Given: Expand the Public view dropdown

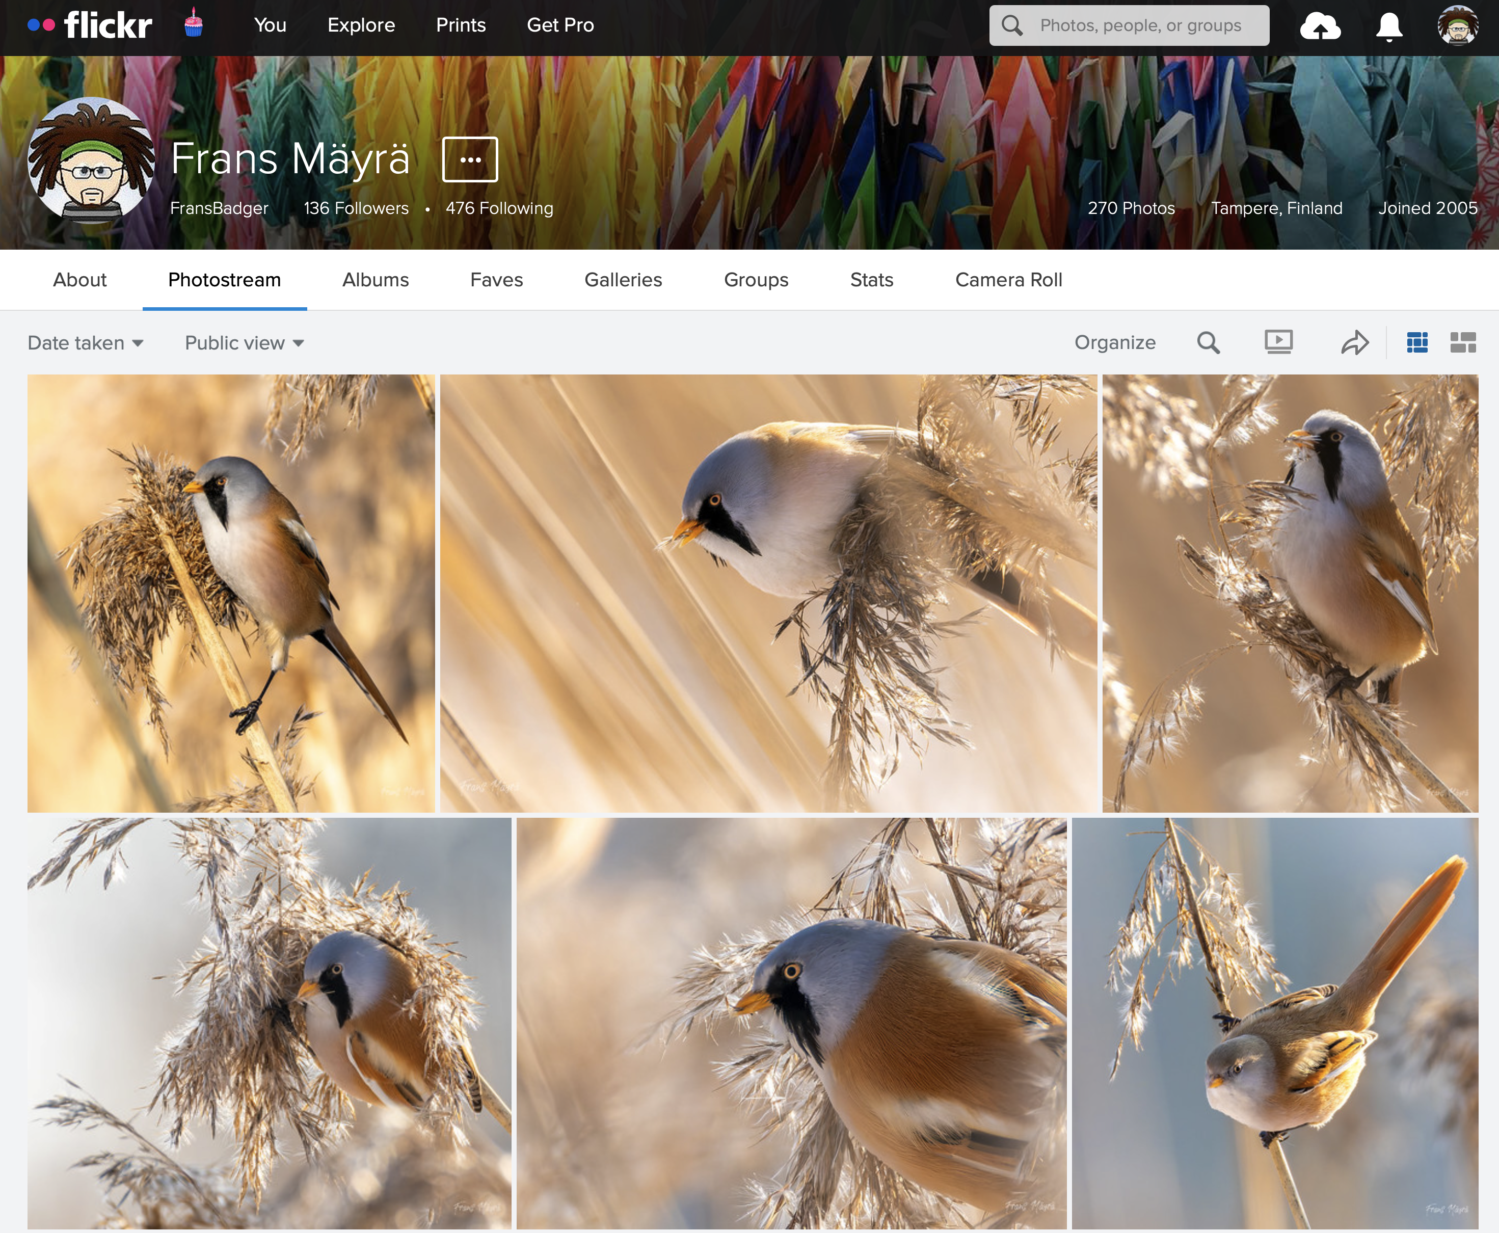Looking at the screenshot, I should pos(244,343).
